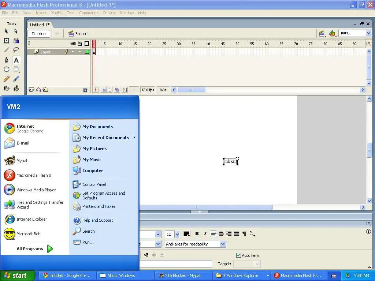Image resolution: width=375 pixels, height=281 pixels.
Task: Open the Commands menu
Action: pyautogui.click(x=89, y=13)
